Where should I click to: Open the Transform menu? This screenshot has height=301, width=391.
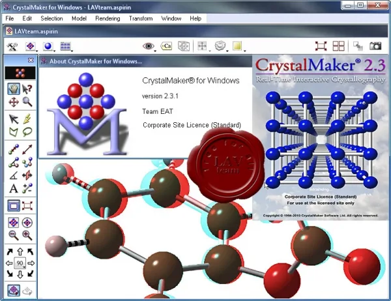141,18
